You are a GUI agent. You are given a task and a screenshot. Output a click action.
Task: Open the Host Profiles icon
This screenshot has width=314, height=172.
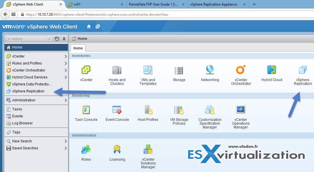coord(148,110)
